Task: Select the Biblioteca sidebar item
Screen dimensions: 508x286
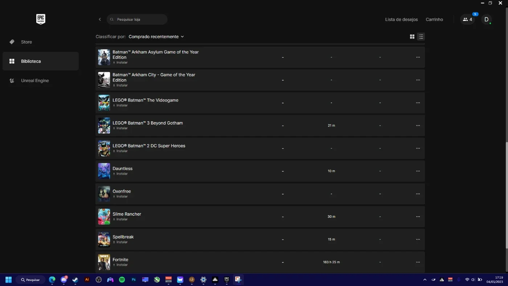Action: 41,61
